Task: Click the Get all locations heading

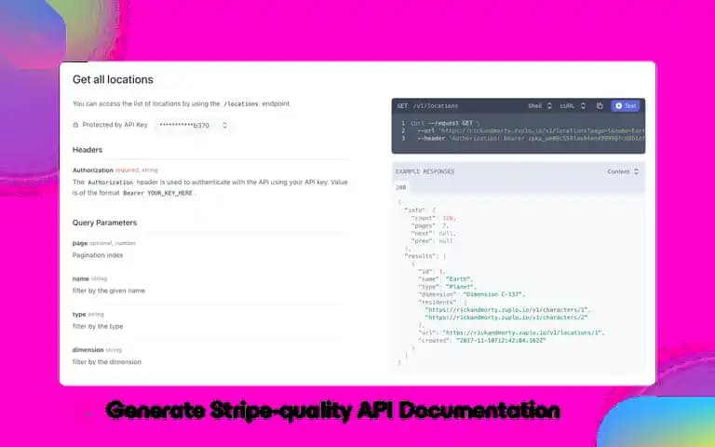Action: point(113,79)
